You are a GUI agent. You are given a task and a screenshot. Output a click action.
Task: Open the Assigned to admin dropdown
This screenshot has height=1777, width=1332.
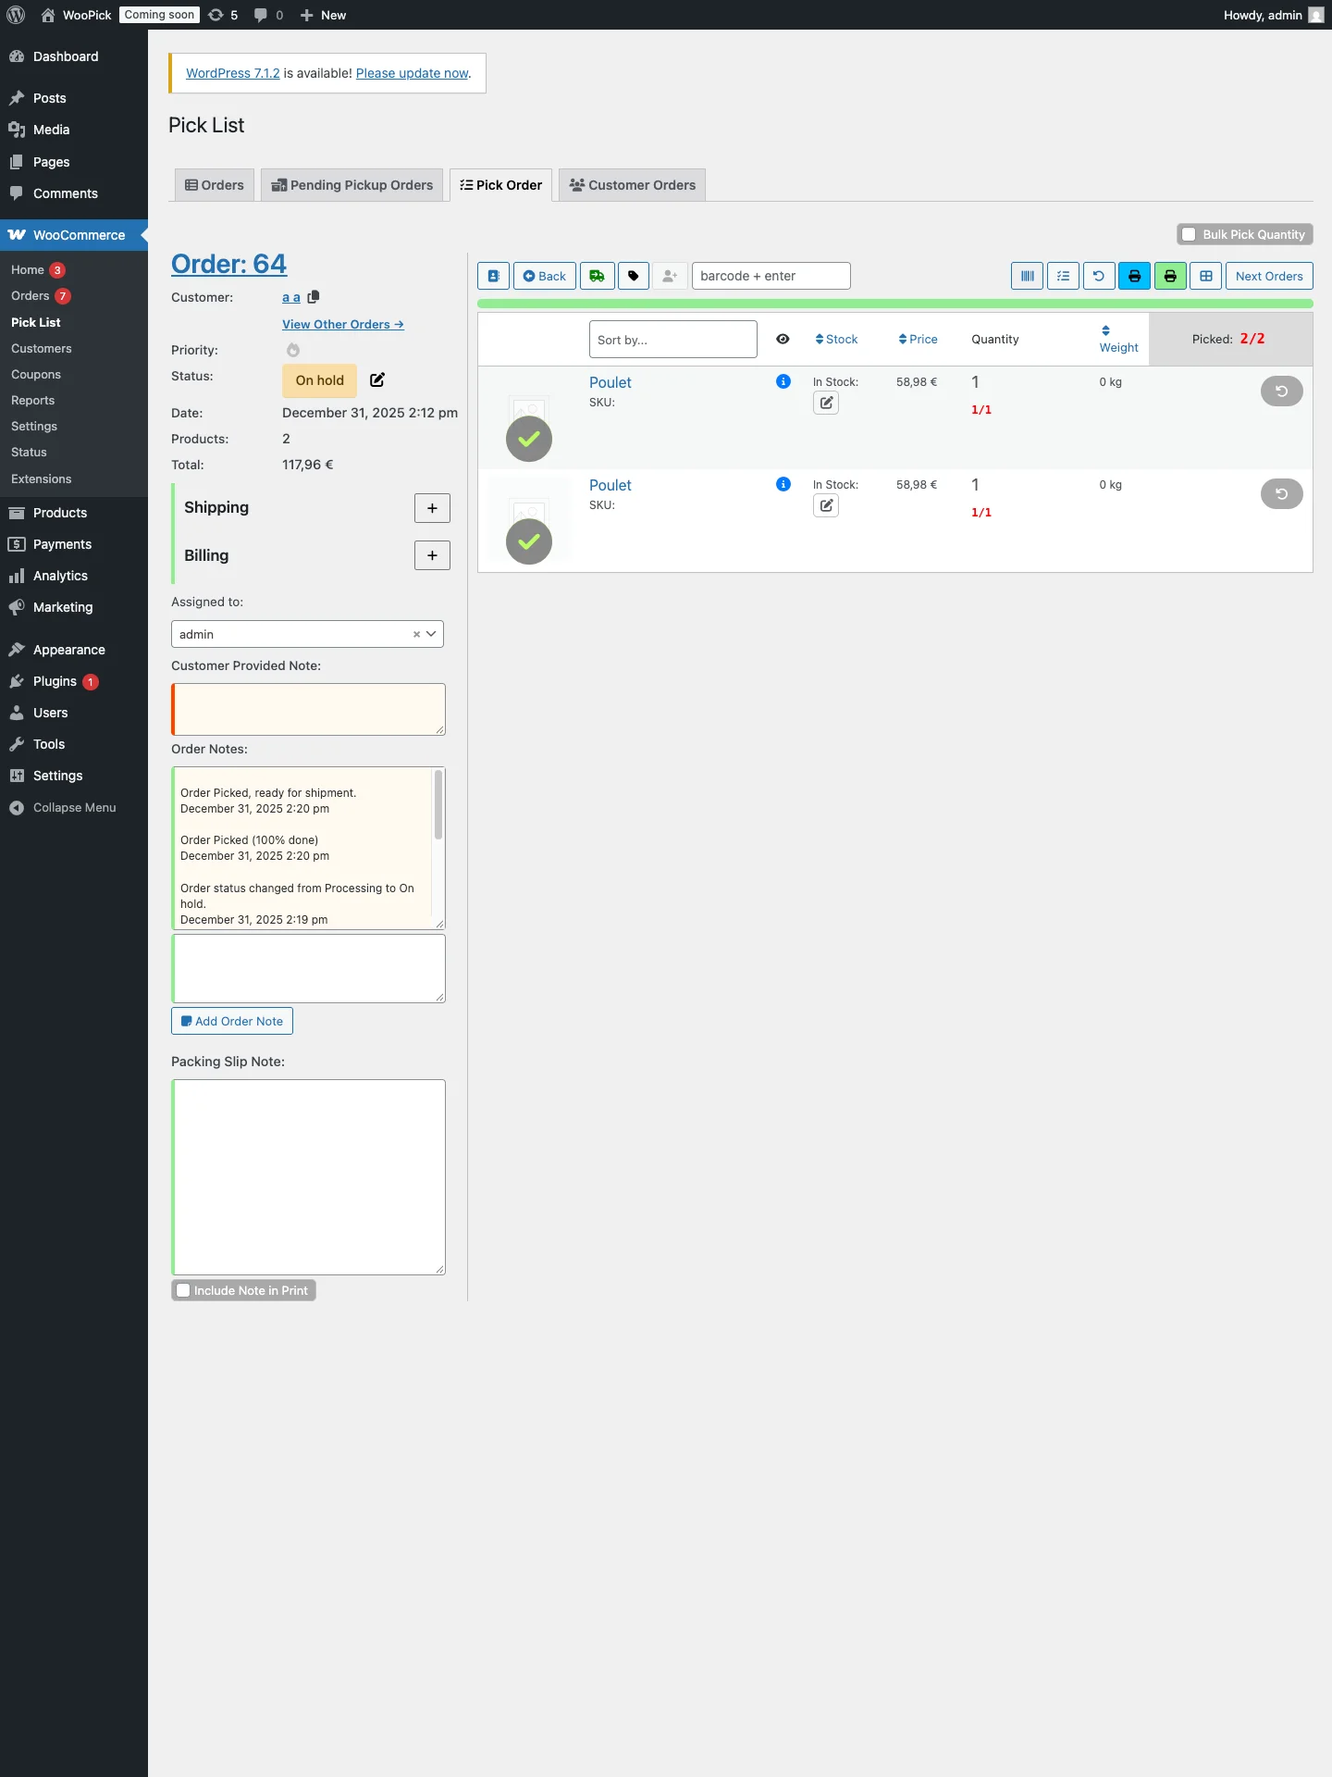point(307,634)
